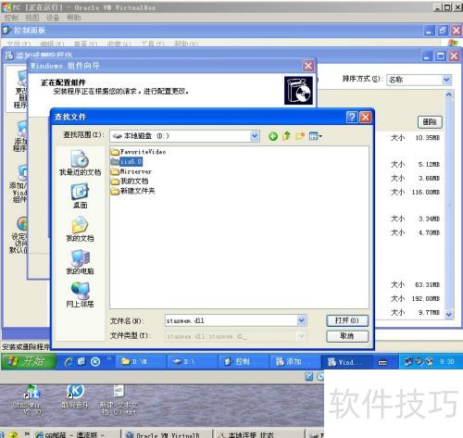Click the green Back arrow icon
Image resolution: width=463 pixels, height=438 pixels.
(273, 136)
